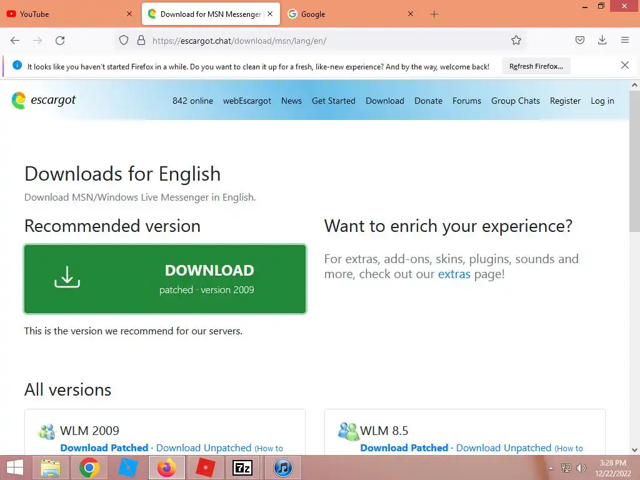Show hidden system tray icons

pyautogui.click(x=551, y=468)
